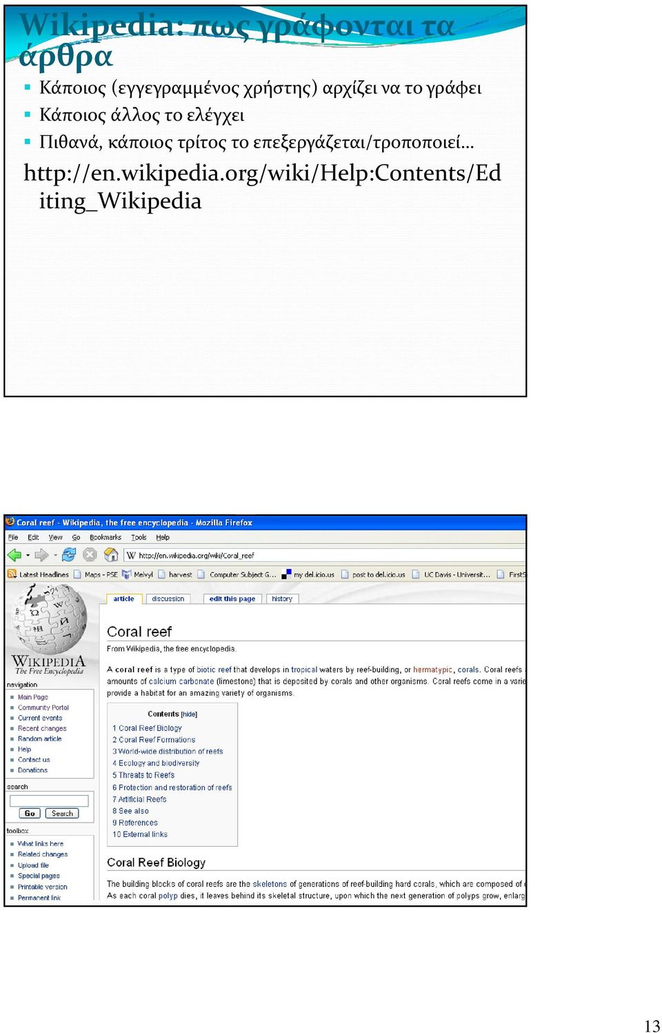Image resolution: width=662 pixels, height=1033 pixels.
Task: Jump to 7 Artificial Reefs
Action: click(140, 799)
